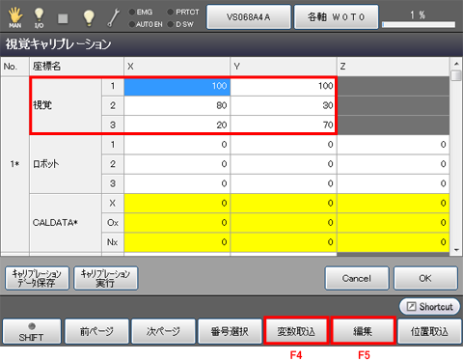Select 視覚 row 2 X cell 80
Viewport: 463px width, 361px height.
[177, 105]
